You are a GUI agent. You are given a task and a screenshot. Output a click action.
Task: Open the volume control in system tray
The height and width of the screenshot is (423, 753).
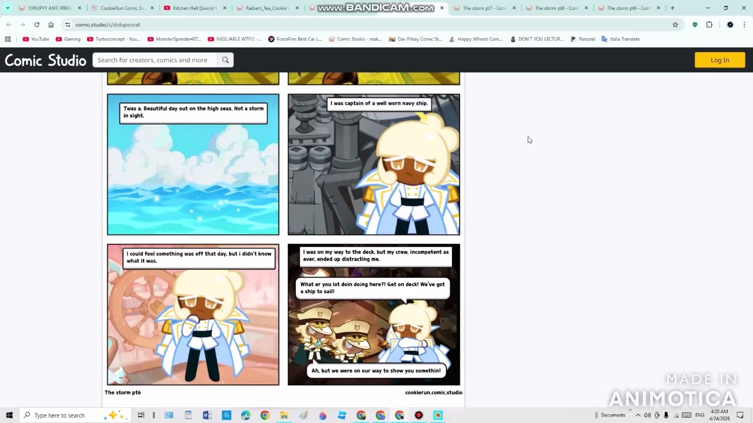(648, 415)
